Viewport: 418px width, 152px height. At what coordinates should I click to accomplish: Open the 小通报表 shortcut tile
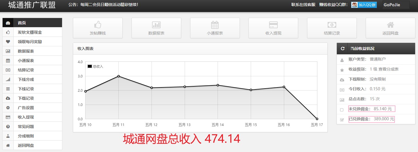click(215, 28)
